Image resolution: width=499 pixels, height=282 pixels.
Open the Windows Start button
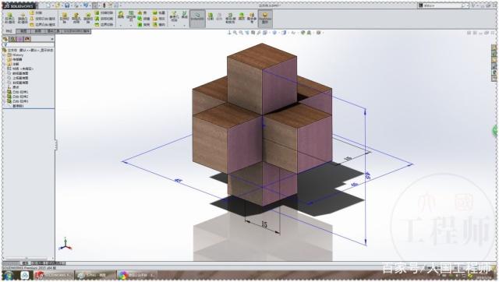[x=9, y=275]
